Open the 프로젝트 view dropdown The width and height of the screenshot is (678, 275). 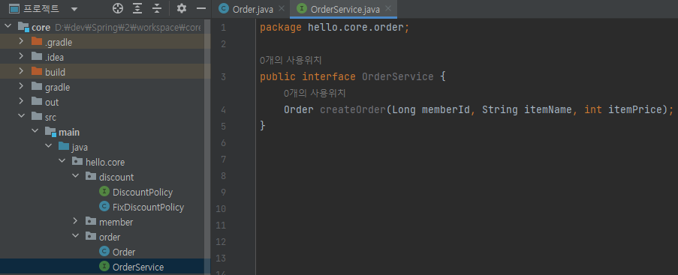pyautogui.click(x=74, y=9)
